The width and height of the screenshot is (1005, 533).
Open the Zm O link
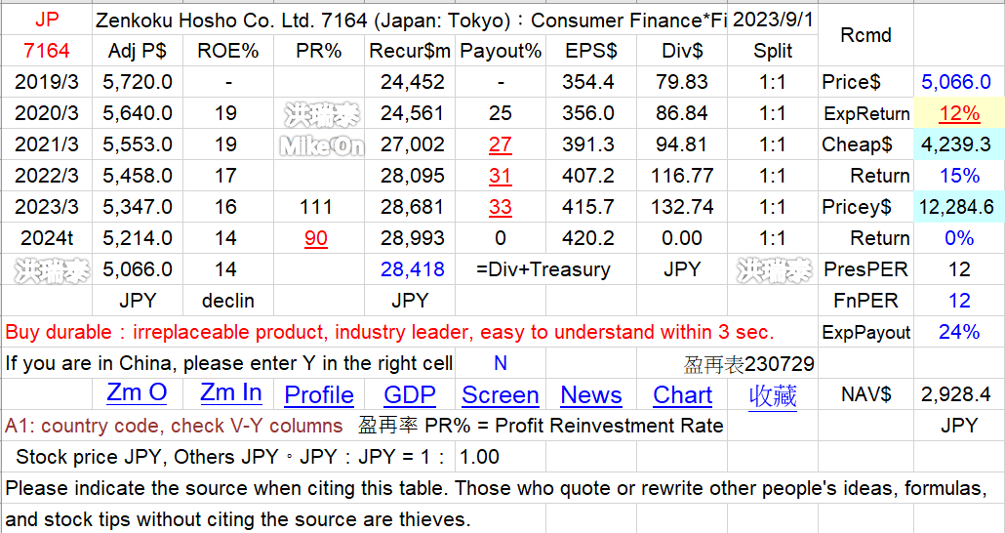137,393
